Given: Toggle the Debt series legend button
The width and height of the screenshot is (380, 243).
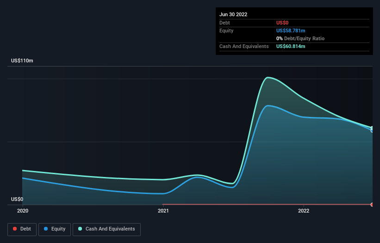Looking at the screenshot, I should (22, 229).
